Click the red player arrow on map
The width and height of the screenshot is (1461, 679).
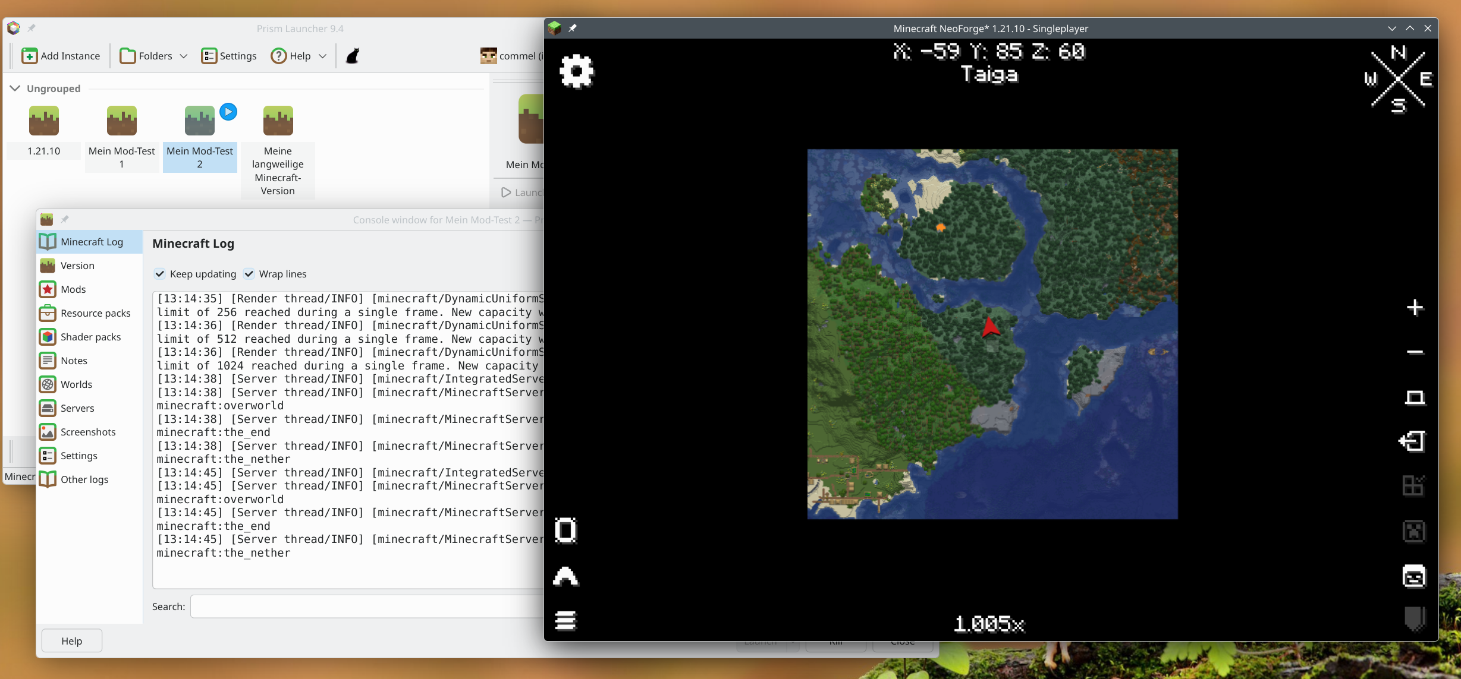point(990,327)
